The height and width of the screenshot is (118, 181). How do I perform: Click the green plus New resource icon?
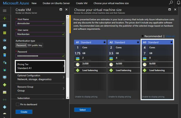tap(4, 18)
